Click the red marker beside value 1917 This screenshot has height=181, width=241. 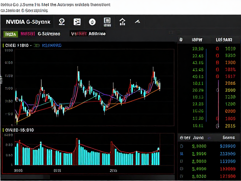tap(217, 76)
